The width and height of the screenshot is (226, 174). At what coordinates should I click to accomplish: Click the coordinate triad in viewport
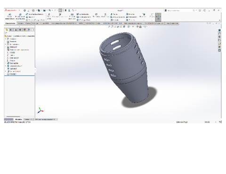pyautogui.click(x=40, y=110)
